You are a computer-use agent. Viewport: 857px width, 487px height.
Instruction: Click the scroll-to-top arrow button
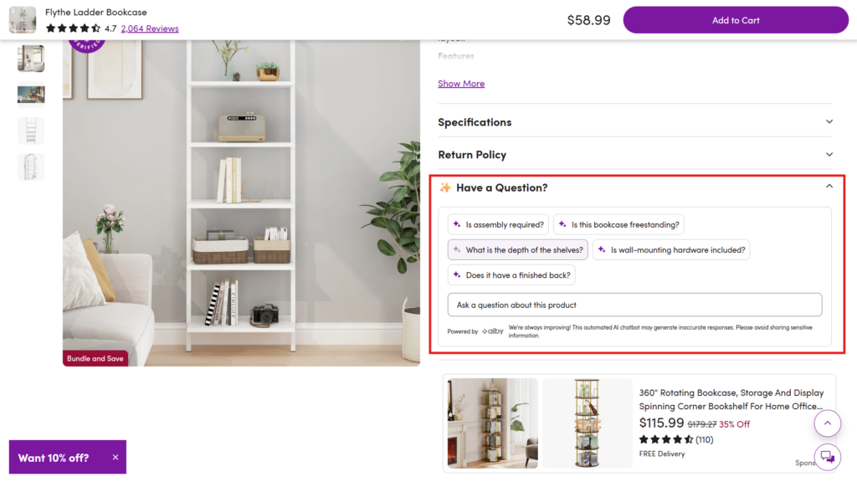[x=827, y=423]
